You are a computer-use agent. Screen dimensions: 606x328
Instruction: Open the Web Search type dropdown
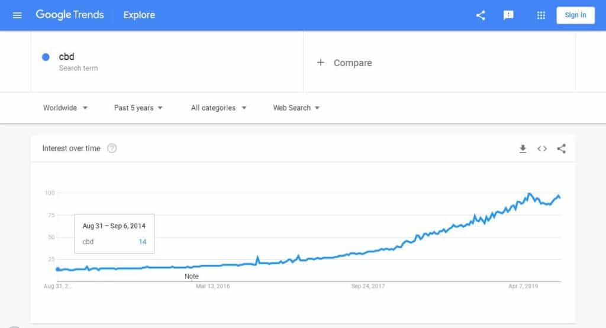[296, 108]
